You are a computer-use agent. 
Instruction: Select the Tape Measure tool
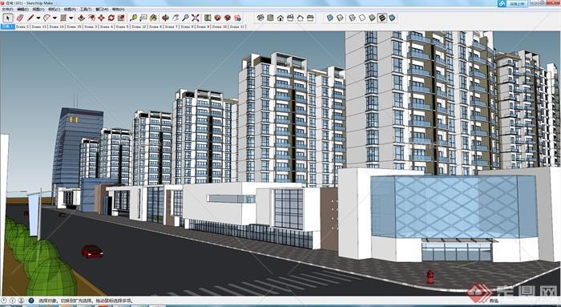[x=134, y=18]
